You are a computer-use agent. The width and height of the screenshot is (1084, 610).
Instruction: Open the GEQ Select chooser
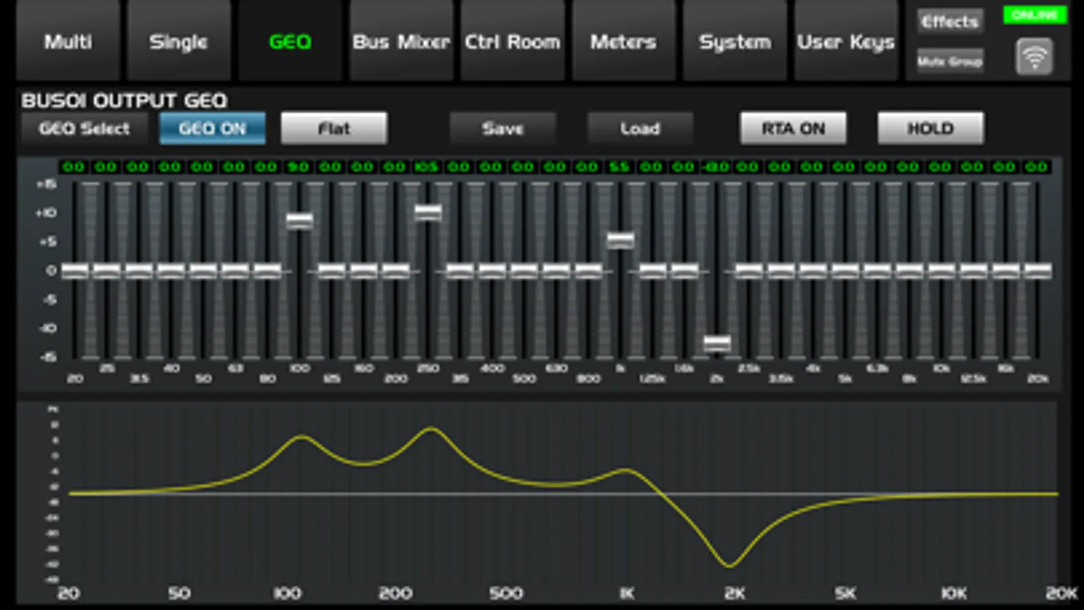[x=84, y=128]
